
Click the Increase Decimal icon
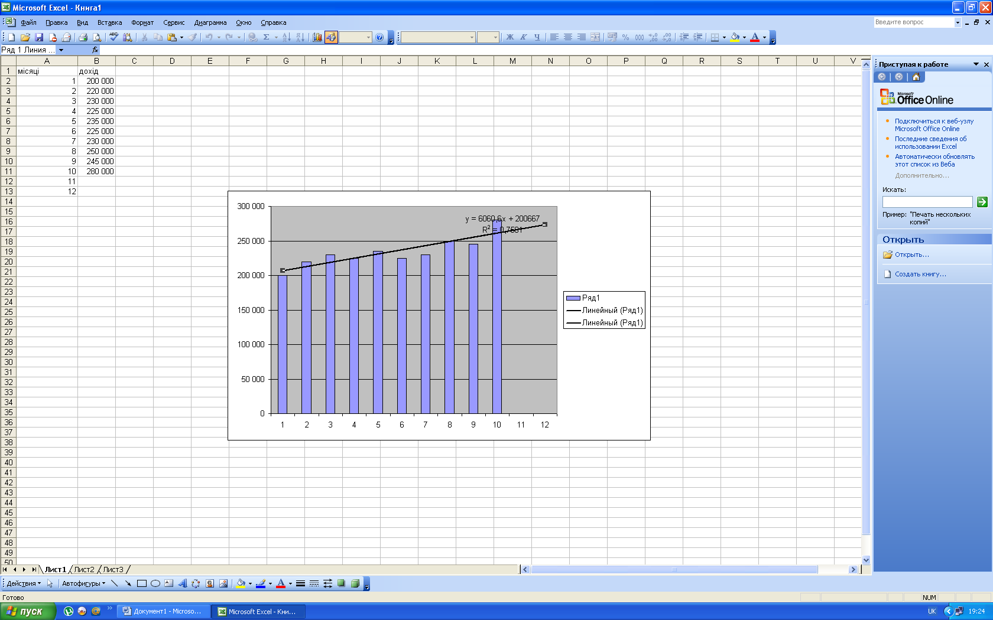(x=653, y=37)
